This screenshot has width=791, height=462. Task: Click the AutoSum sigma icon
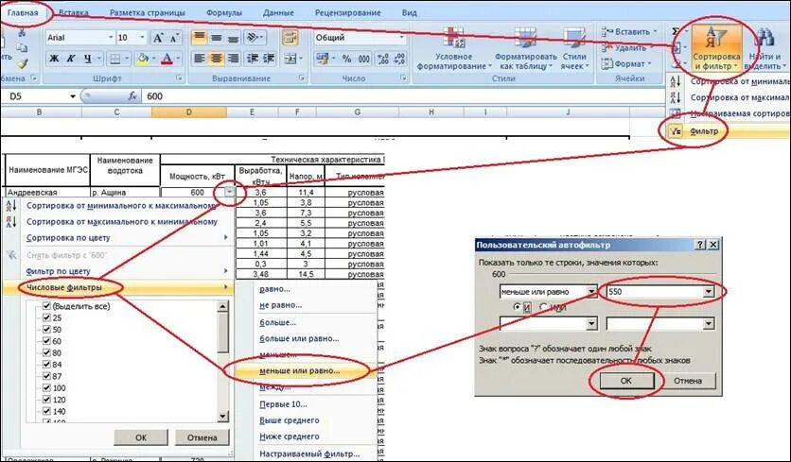click(x=676, y=31)
